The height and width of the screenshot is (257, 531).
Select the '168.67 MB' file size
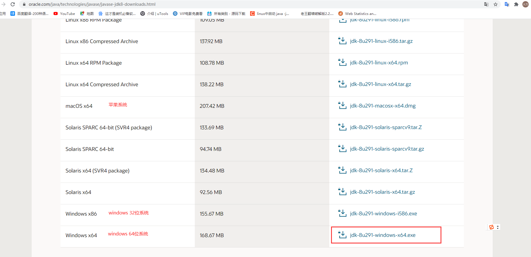tap(212, 235)
